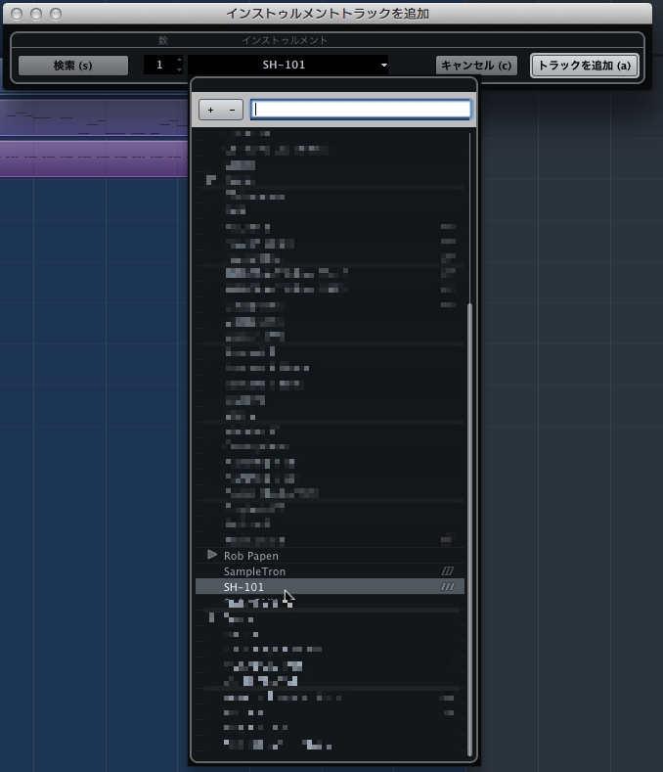The width and height of the screenshot is (663, 772).
Task: Expand the Rob Papen folder
Action: click(212, 555)
